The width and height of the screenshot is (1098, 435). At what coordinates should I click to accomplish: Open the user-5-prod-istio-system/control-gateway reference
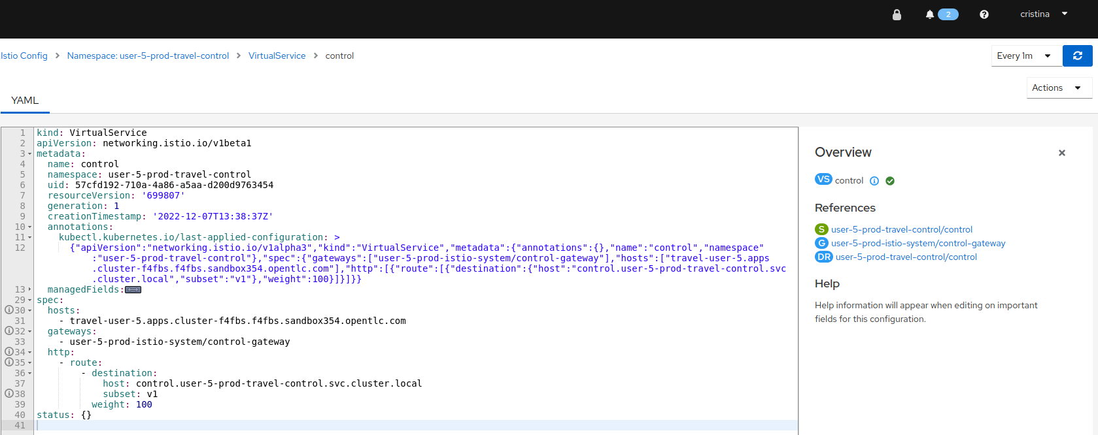click(918, 244)
